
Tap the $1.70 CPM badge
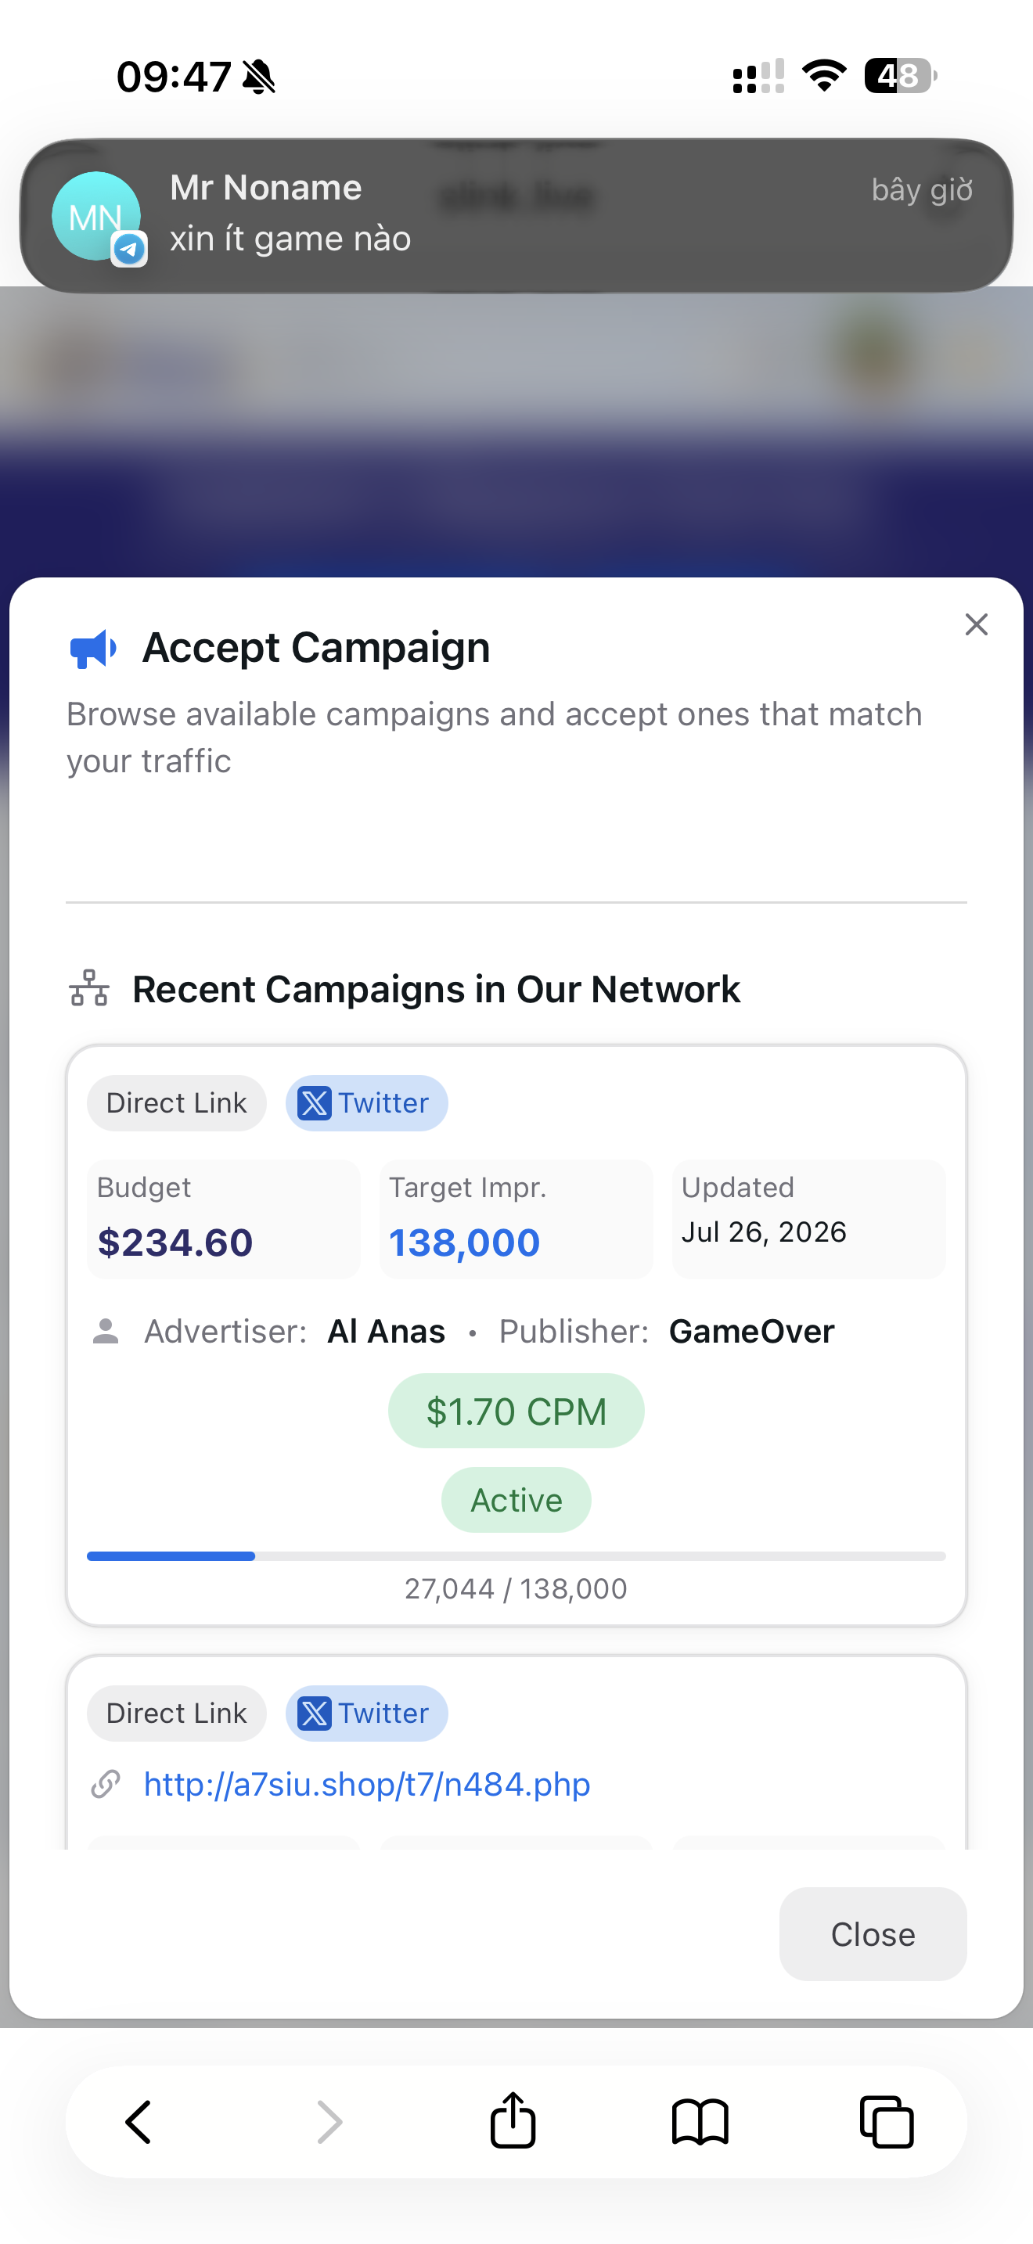[x=516, y=1411]
